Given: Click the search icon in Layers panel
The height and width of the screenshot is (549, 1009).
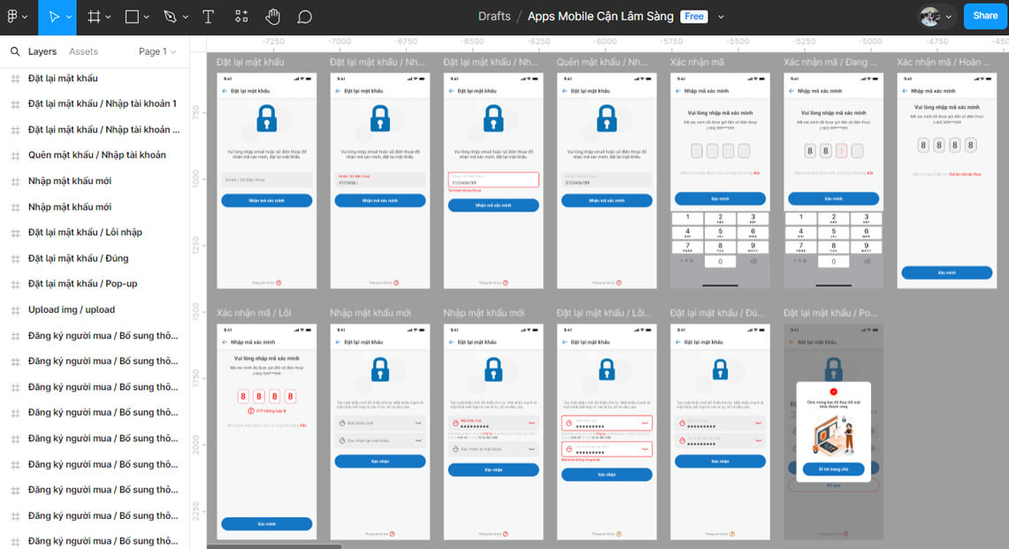Looking at the screenshot, I should click(x=15, y=52).
